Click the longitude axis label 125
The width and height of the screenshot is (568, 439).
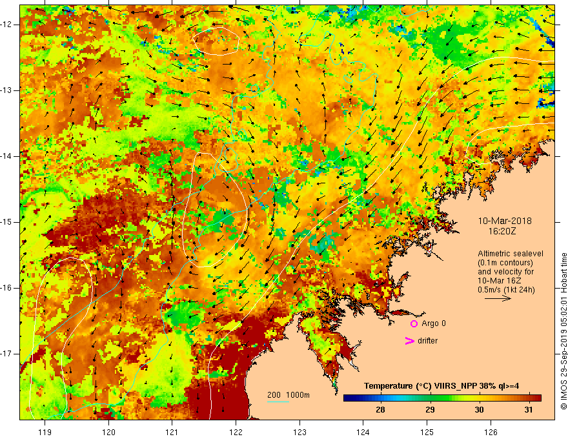pyautogui.click(x=427, y=433)
